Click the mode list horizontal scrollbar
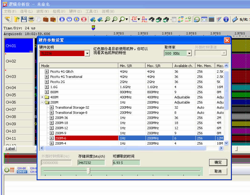Image resolution: width=250 pixels, height=195 pixels. point(125,148)
